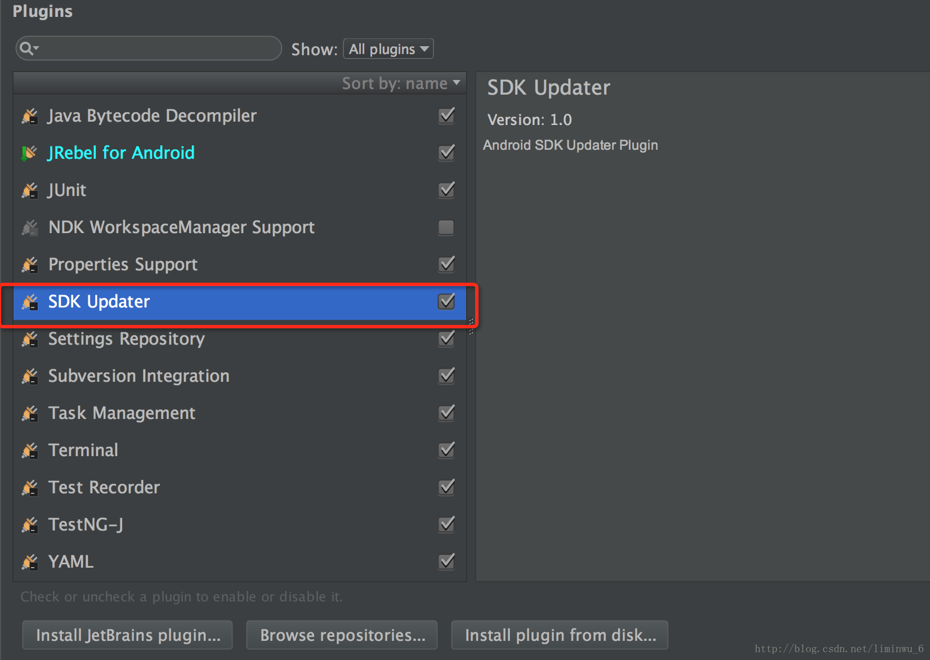Click the plugin icon beside YAML

point(30,562)
